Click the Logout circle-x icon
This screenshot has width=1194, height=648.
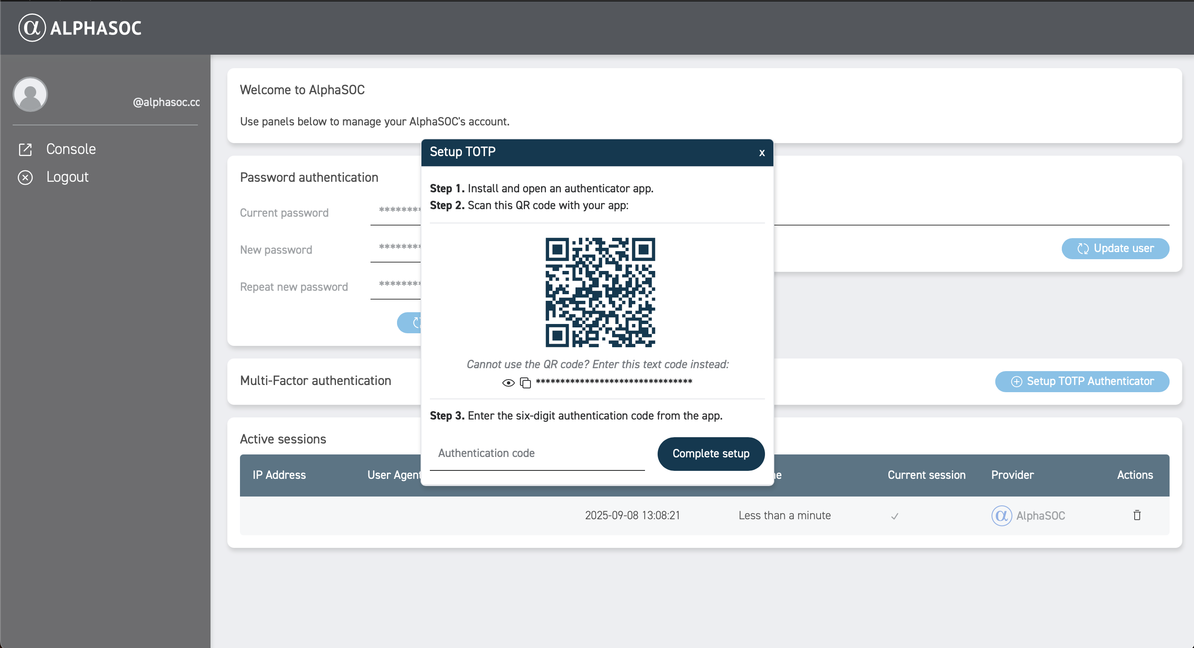coord(25,178)
